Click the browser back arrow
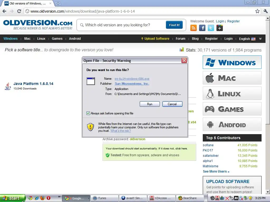 click(4, 11)
